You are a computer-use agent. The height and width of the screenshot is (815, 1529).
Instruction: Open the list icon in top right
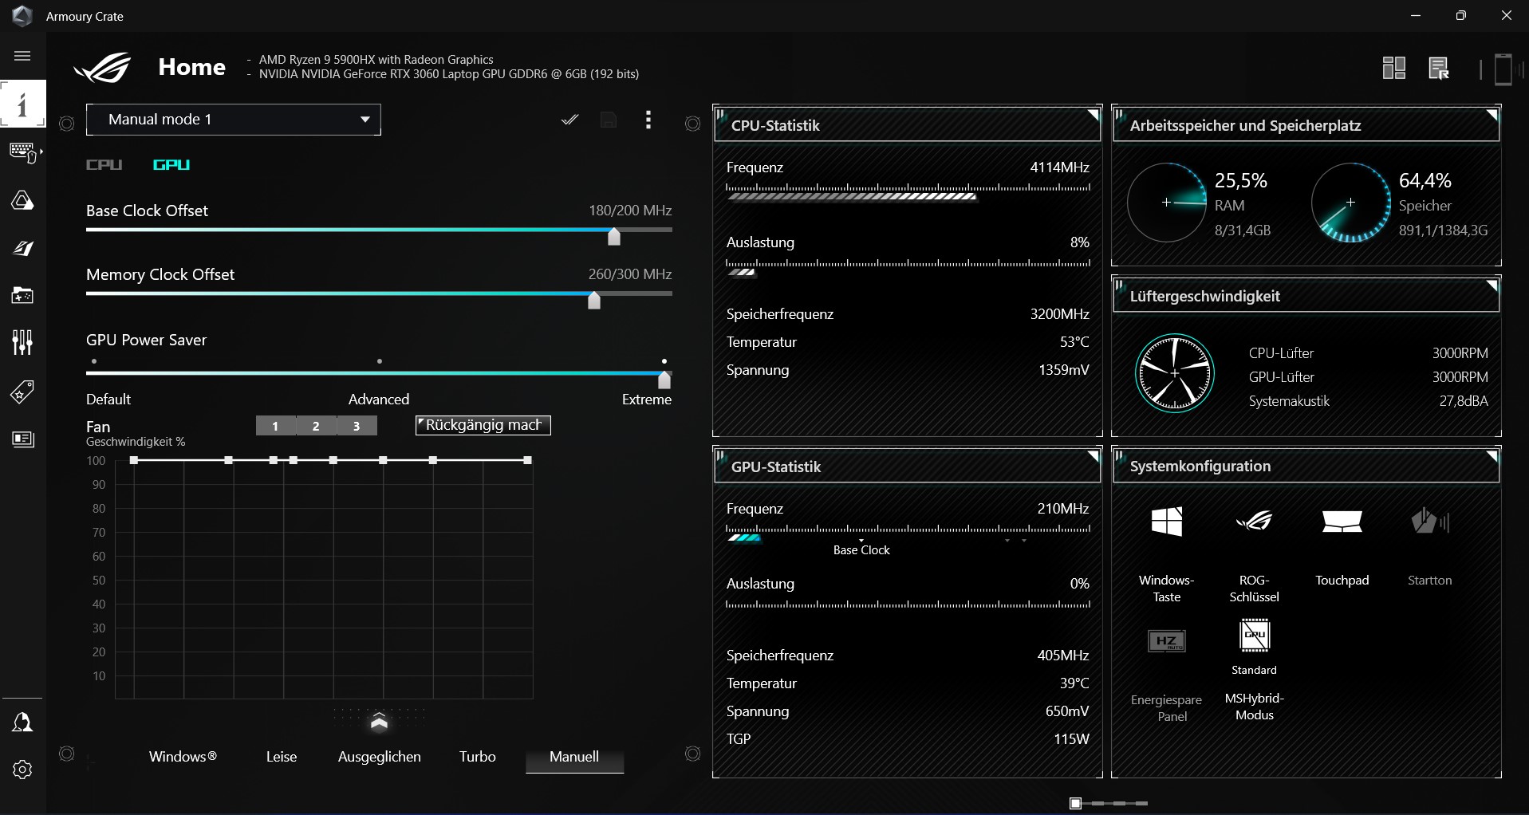pyautogui.click(x=1439, y=69)
